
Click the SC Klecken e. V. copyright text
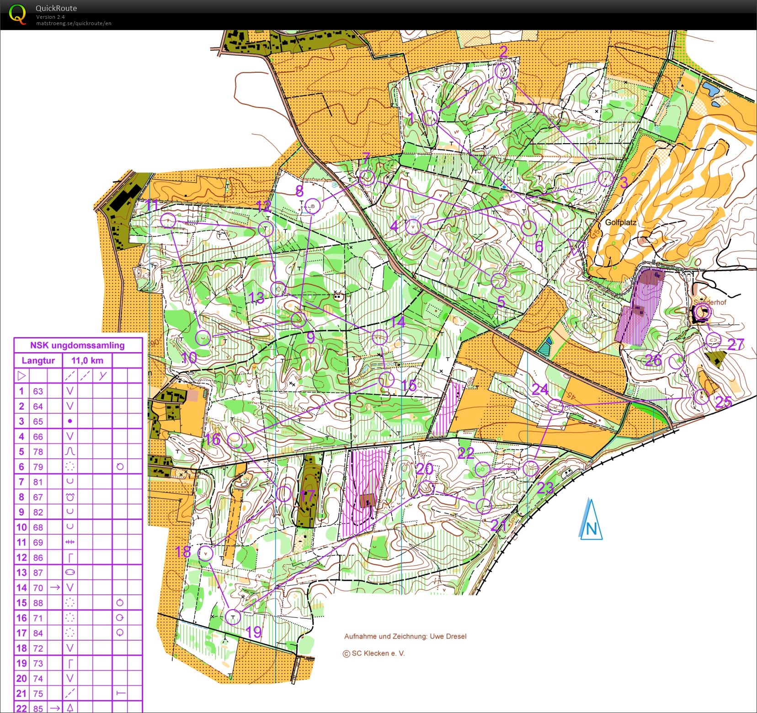(374, 653)
